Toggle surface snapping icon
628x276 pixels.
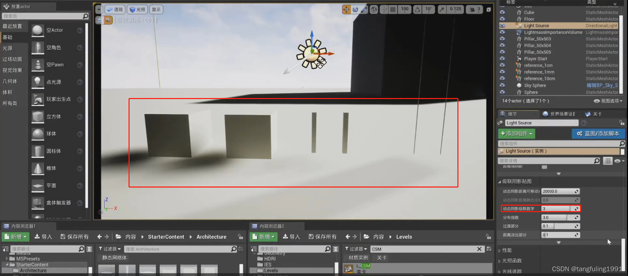tap(384, 10)
